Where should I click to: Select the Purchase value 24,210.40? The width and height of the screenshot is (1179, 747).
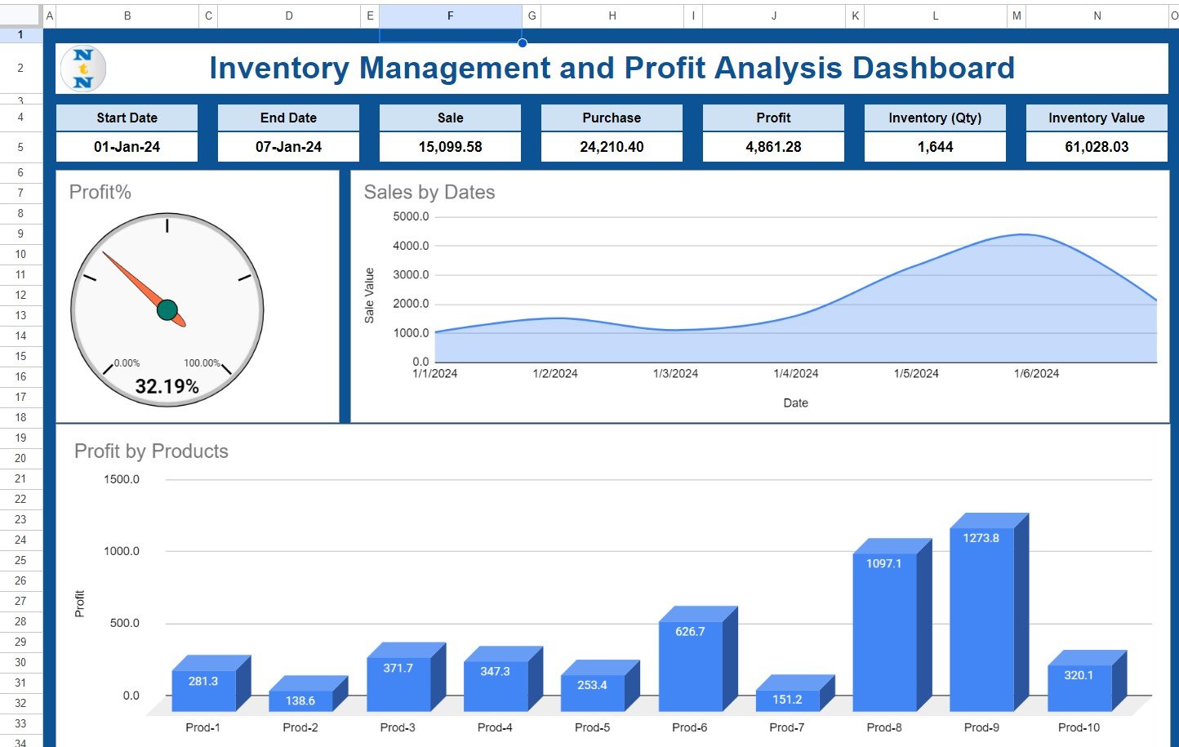pyautogui.click(x=612, y=147)
